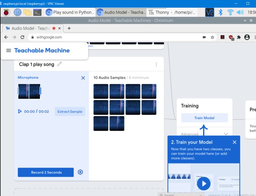Open a new Chromium tab
The image size is (256, 196).
tap(69, 28)
